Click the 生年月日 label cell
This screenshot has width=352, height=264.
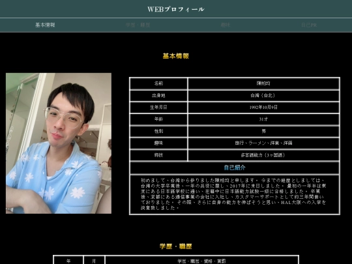pos(158,108)
